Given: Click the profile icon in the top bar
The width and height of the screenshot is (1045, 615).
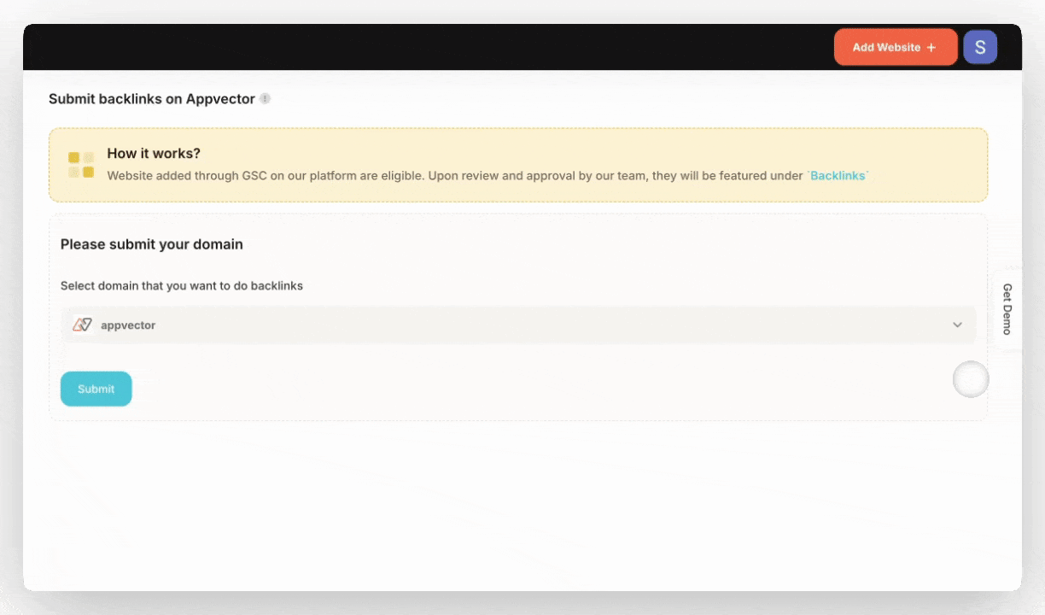Looking at the screenshot, I should tap(979, 47).
